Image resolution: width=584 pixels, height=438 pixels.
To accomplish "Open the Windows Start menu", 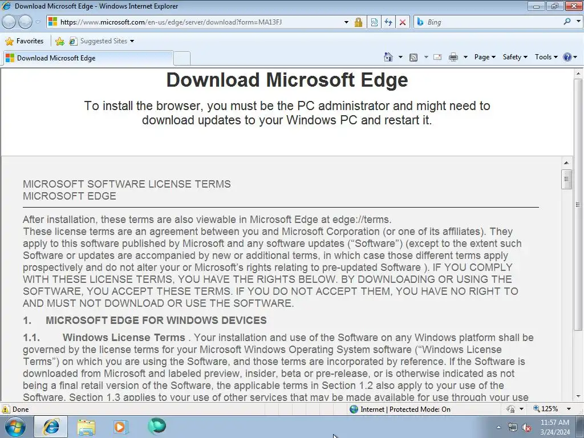I will [15, 427].
